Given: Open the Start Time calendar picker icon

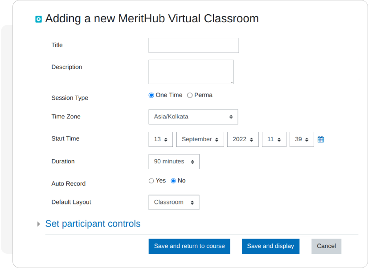Looking at the screenshot, I should (x=321, y=139).
